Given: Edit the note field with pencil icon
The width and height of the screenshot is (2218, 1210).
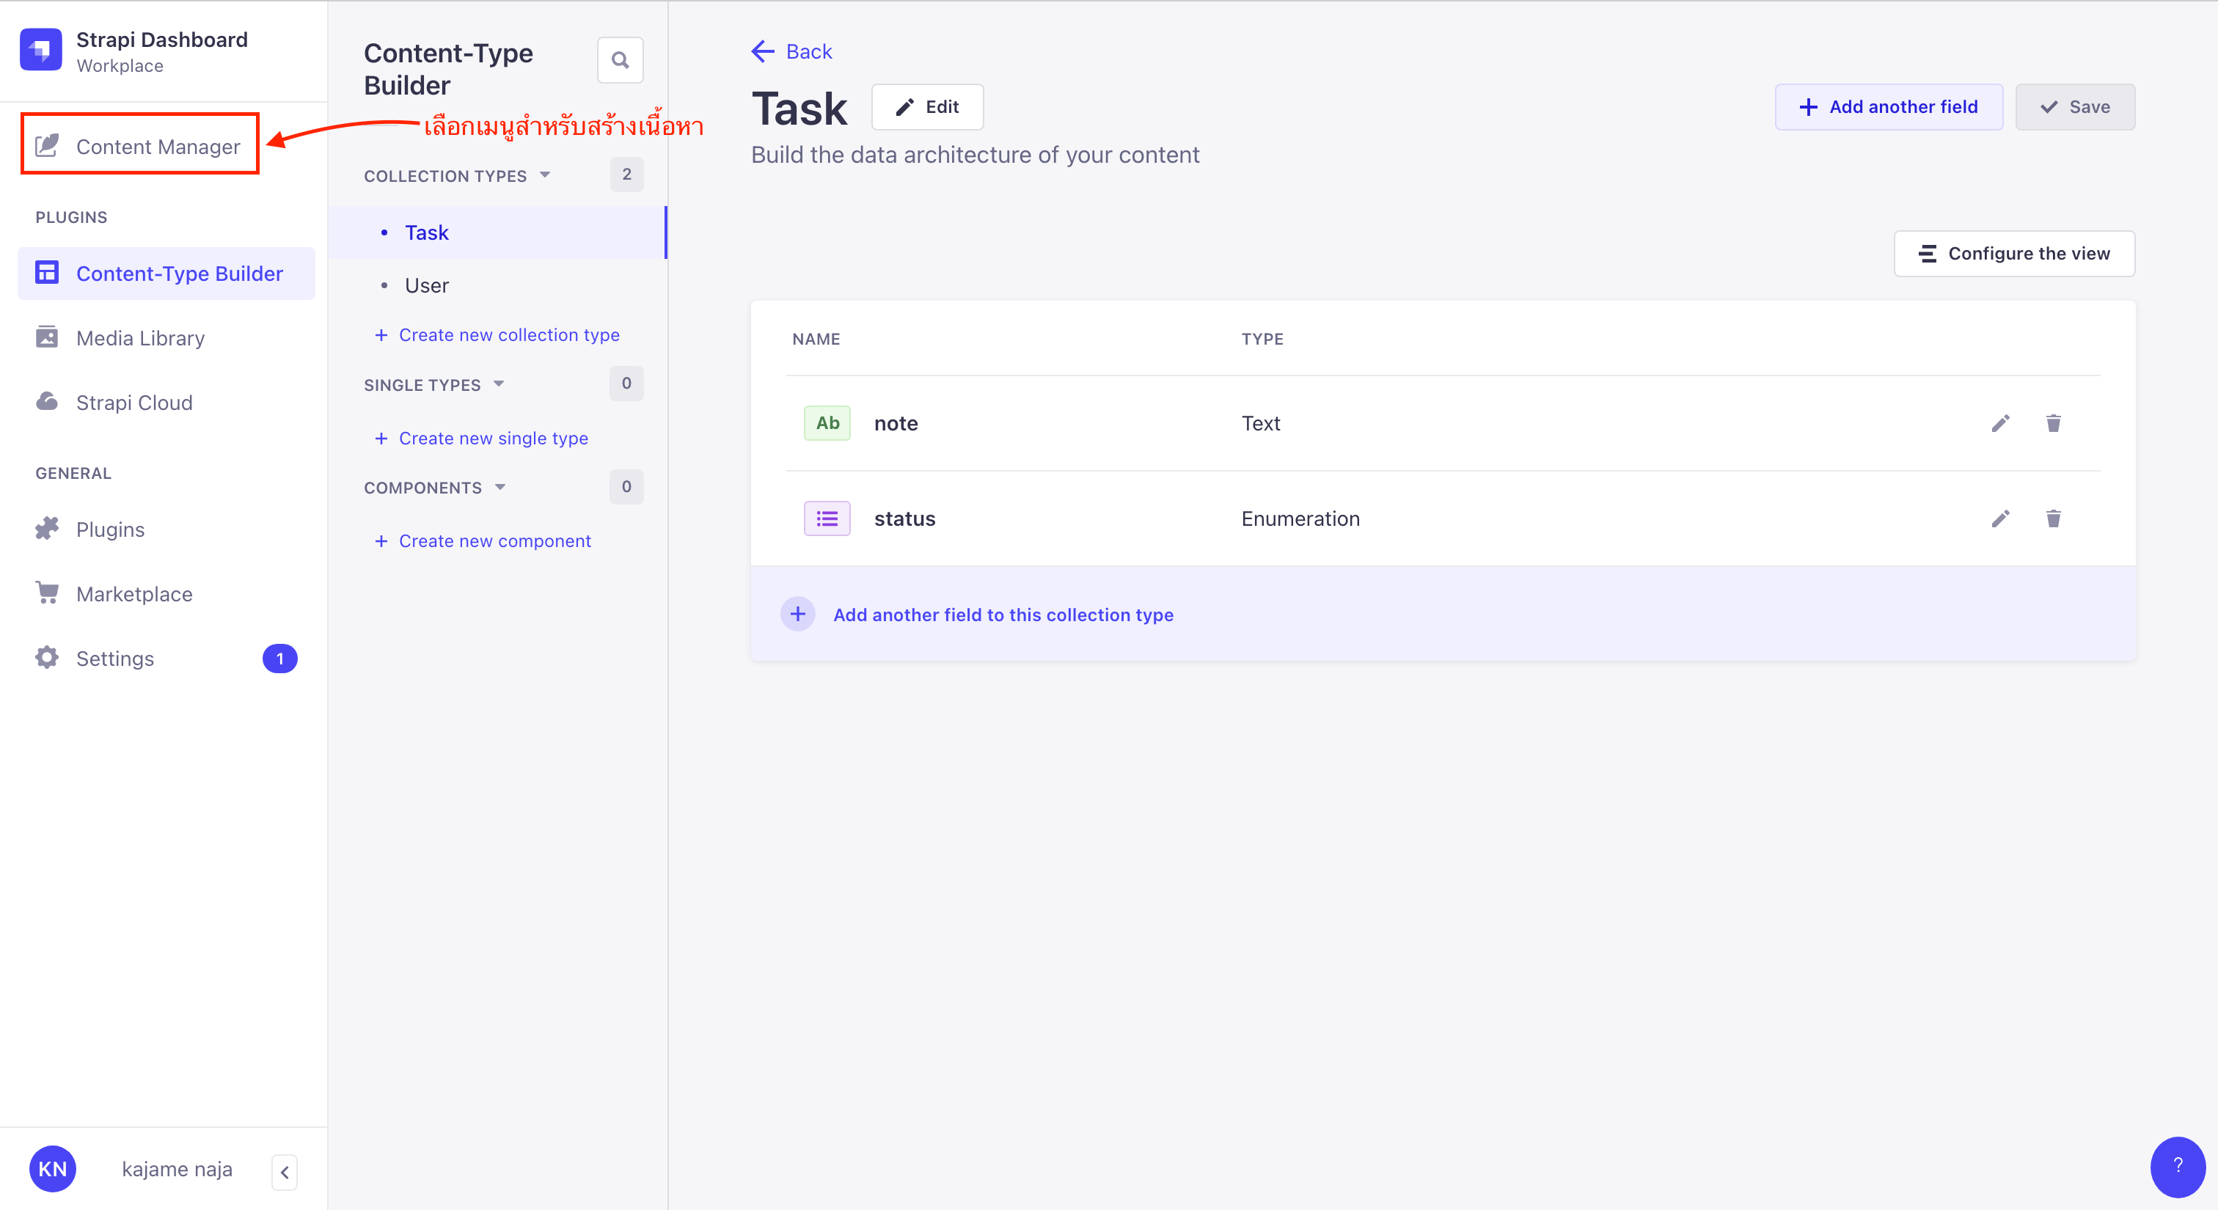Looking at the screenshot, I should click(x=2000, y=422).
